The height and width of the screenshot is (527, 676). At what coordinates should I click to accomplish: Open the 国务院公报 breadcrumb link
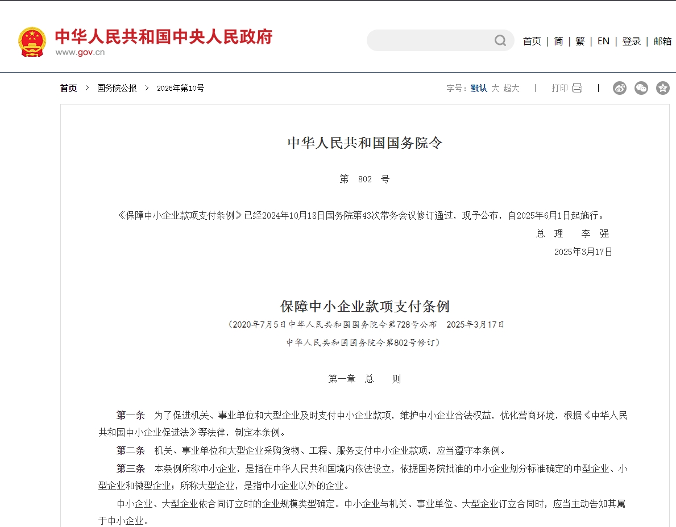point(117,88)
